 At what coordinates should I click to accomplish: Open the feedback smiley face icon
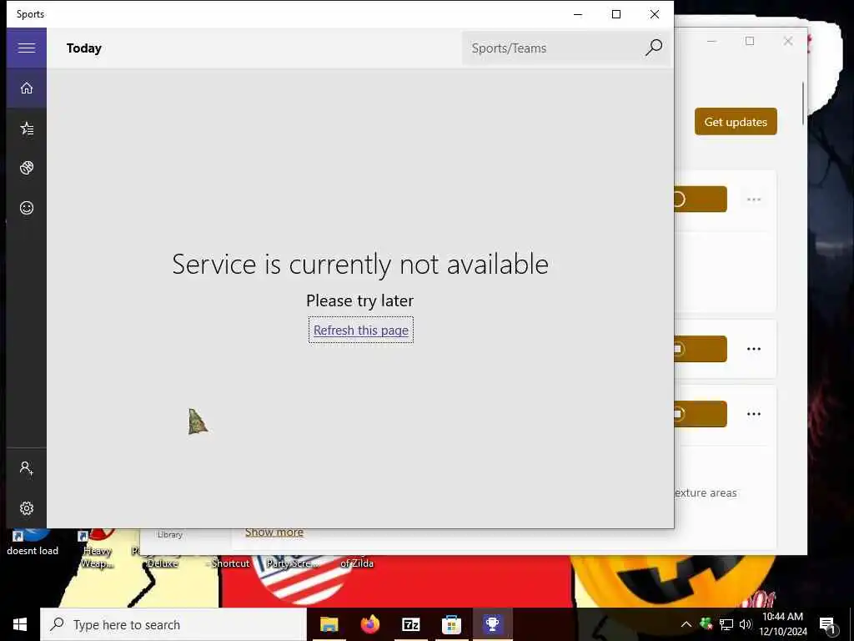pos(26,208)
